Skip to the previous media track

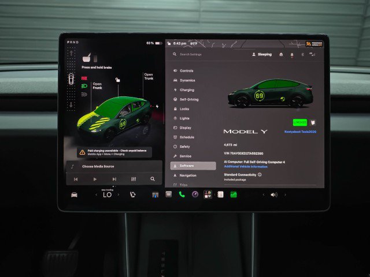[76, 179]
